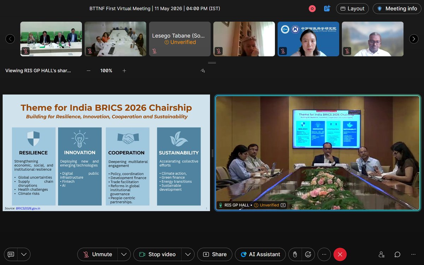Screen dimensions: 424x265
Task: Leave meeting with red X button
Action: [x=340, y=254]
